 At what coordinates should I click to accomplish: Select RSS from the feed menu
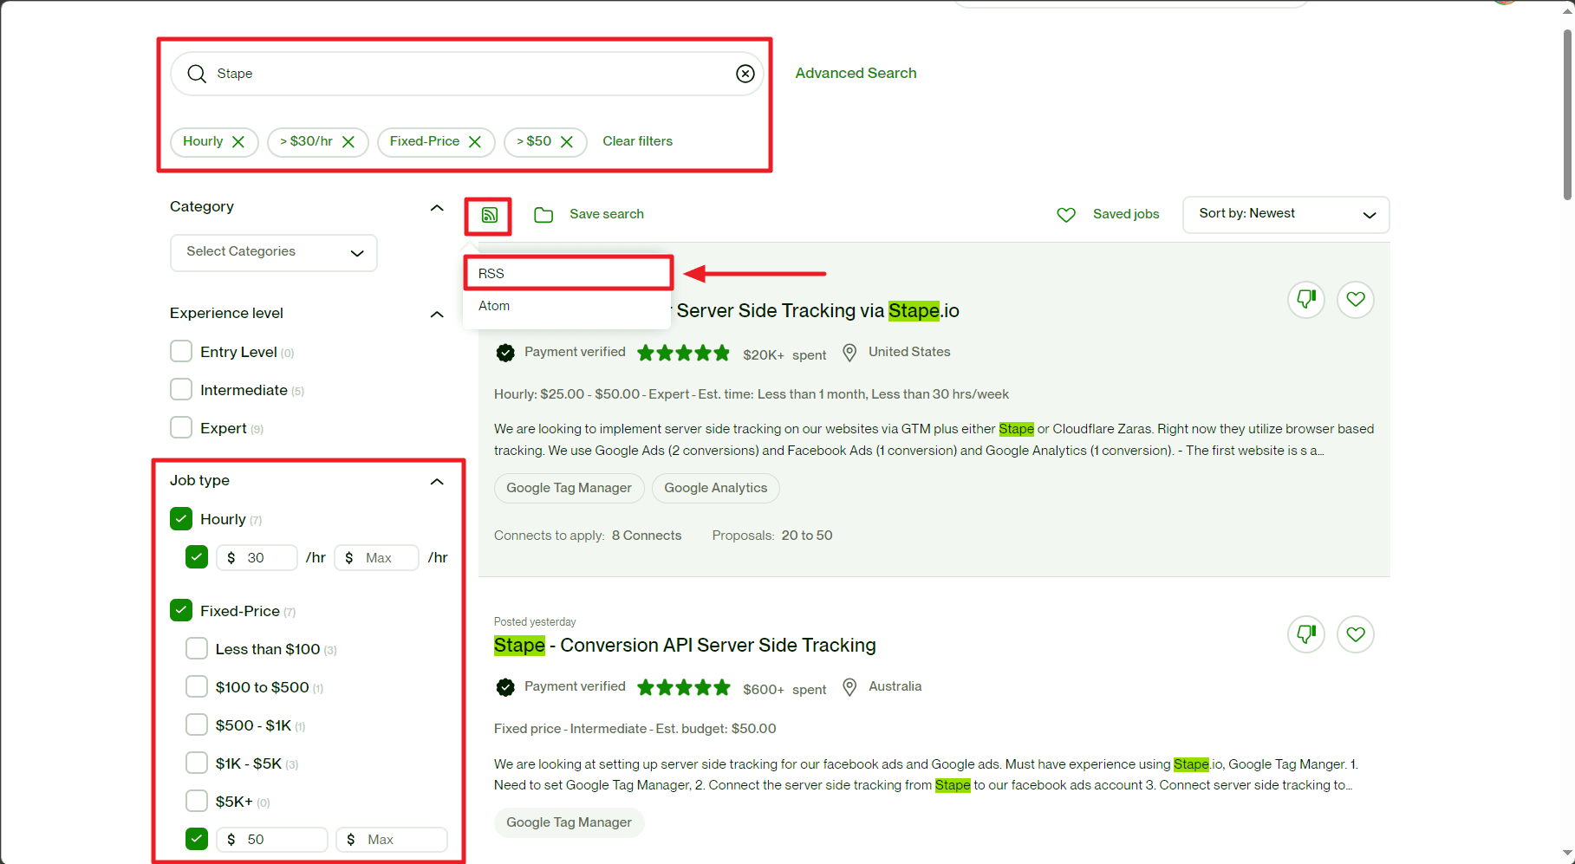click(568, 273)
